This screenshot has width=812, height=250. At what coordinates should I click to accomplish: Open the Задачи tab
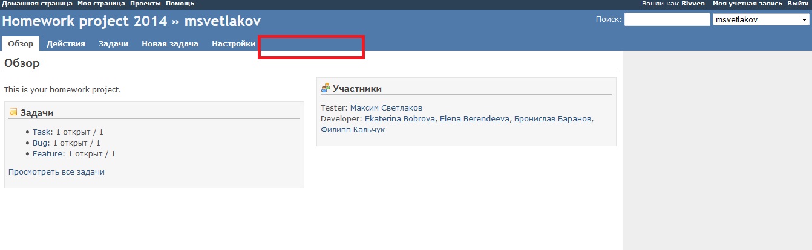[x=114, y=44]
